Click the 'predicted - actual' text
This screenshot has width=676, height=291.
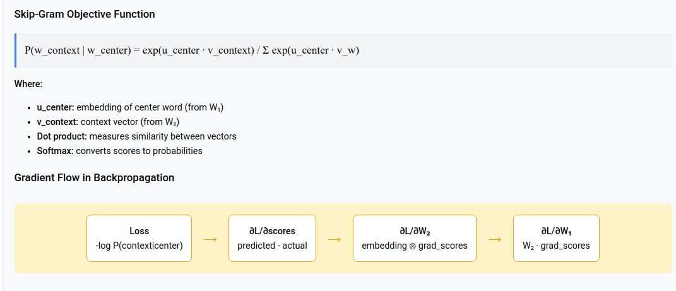[x=273, y=246]
